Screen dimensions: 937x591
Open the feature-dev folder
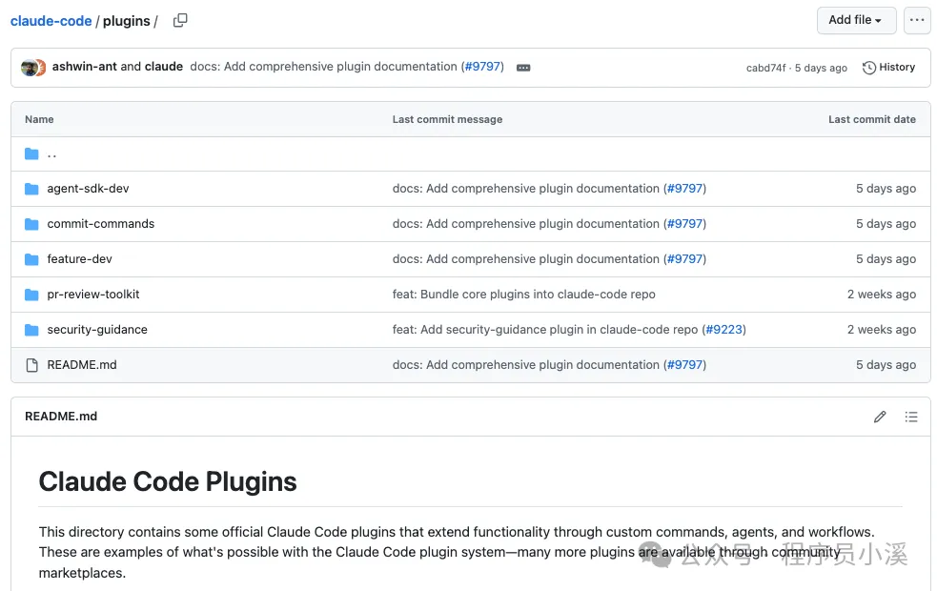point(79,259)
